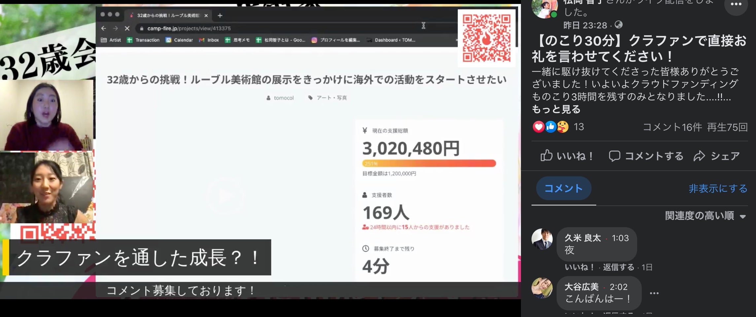Click いいね！ under 久米 良太's comment
This screenshot has height=317, width=756.
pyautogui.click(x=579, y=267)
